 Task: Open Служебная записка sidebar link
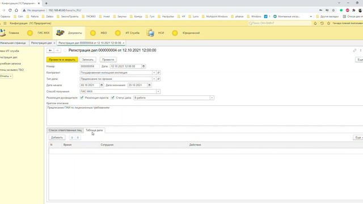click(x=10, y=63)
